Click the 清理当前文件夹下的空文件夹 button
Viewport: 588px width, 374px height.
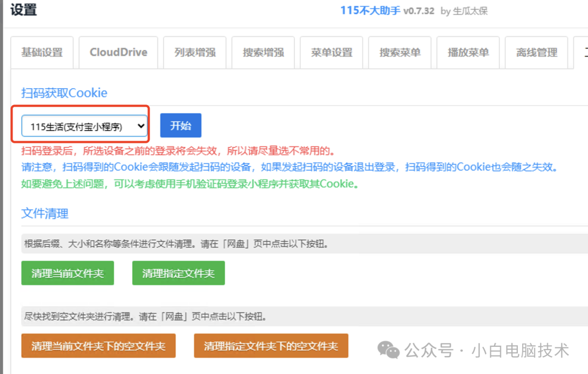tap(98, 345)
